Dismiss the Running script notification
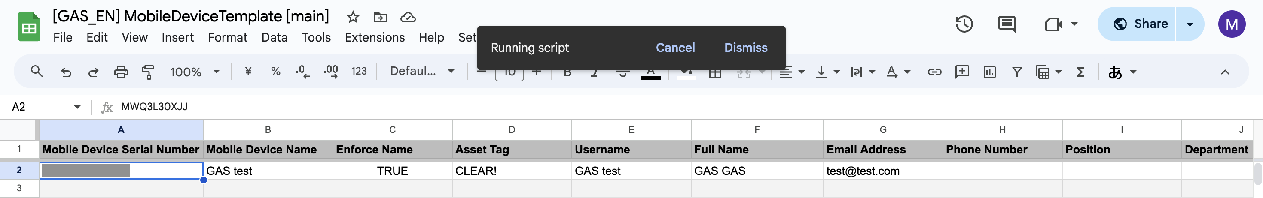1263x198 pixels. (x=746, y=48)
